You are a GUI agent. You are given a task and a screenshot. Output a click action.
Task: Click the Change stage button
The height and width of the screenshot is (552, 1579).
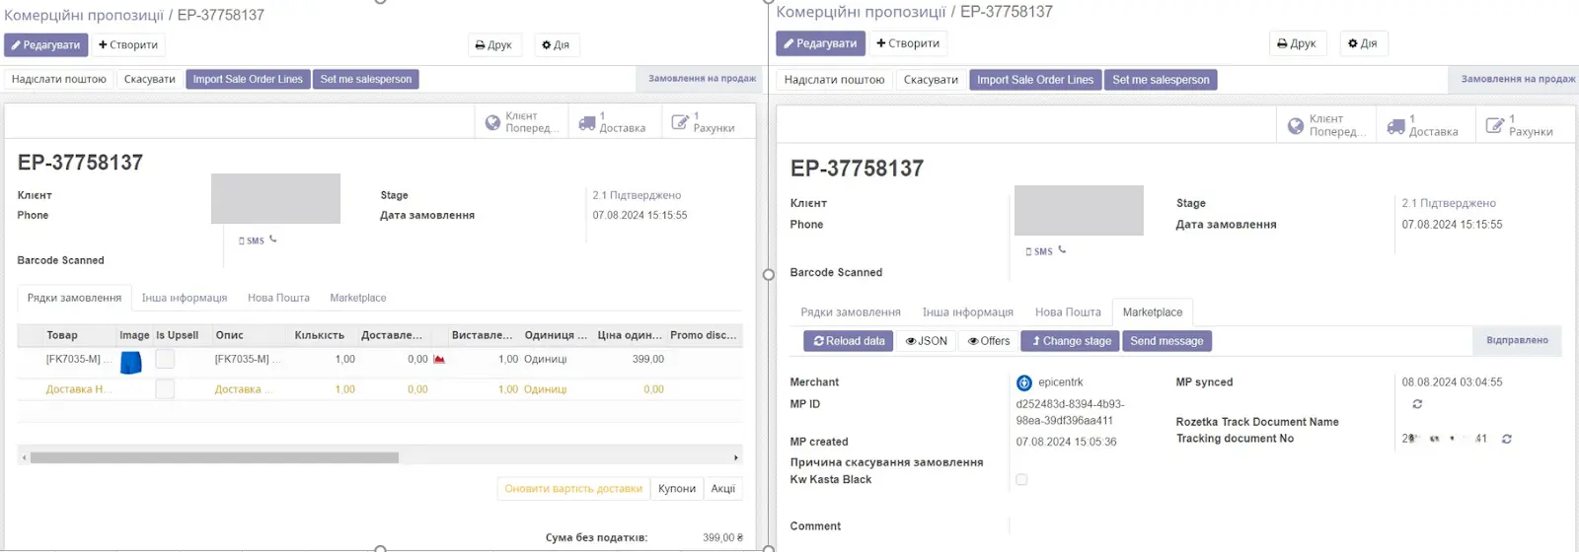[1072, 341]
